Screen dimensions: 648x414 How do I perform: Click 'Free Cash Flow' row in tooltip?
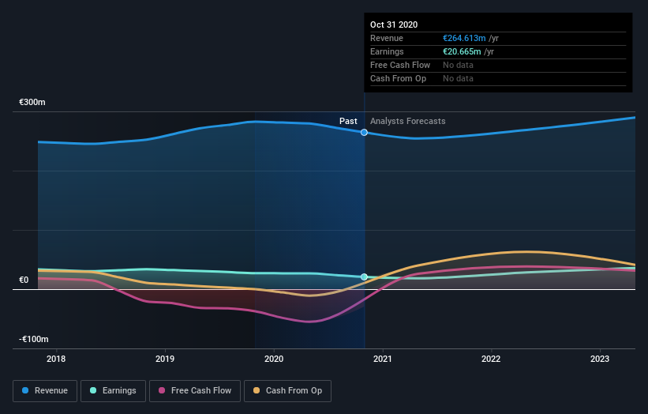pyautogui.click(x=498, y=66)
